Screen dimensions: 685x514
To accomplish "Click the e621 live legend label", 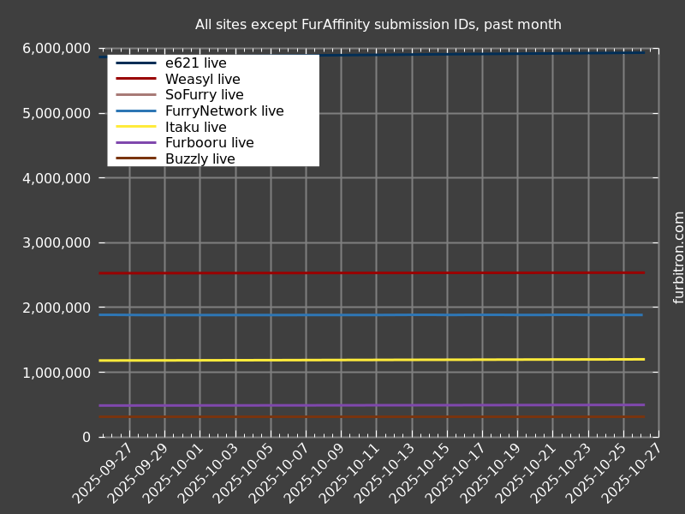I will click(195, 63).
